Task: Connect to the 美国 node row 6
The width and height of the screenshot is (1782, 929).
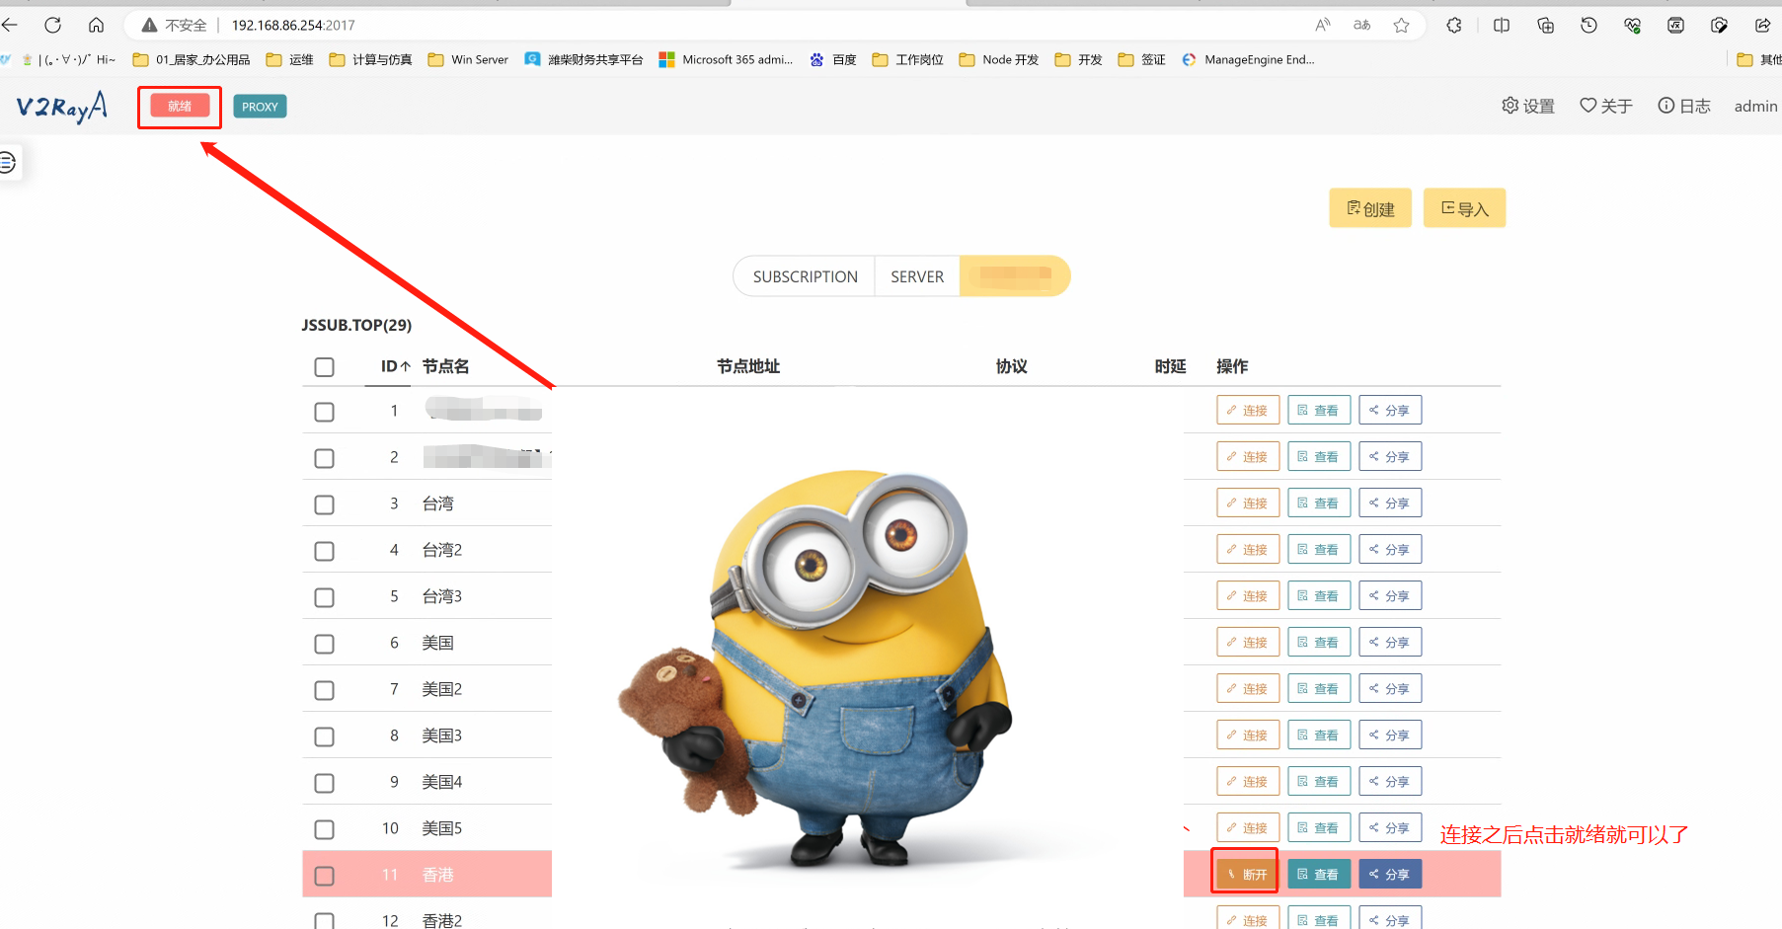Action: [x=1248, y=642]
